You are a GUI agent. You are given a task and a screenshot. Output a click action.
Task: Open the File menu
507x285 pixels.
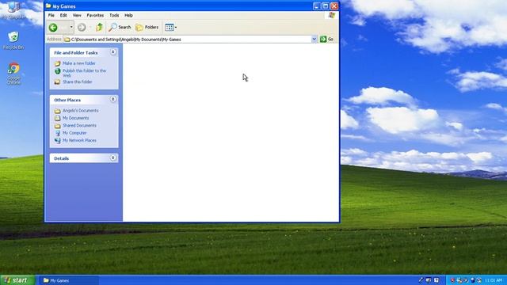51,15
